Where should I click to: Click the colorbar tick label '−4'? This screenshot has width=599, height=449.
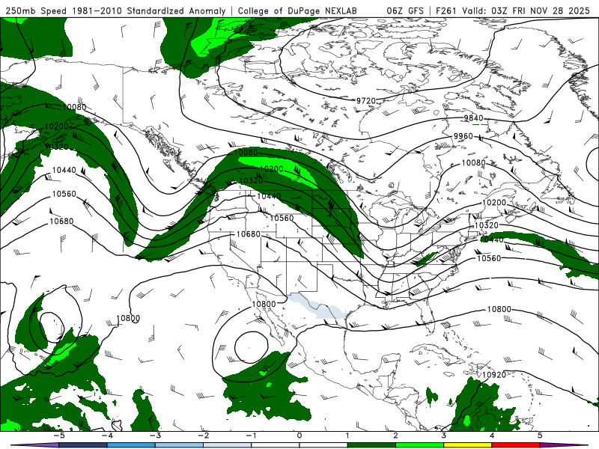106,436
